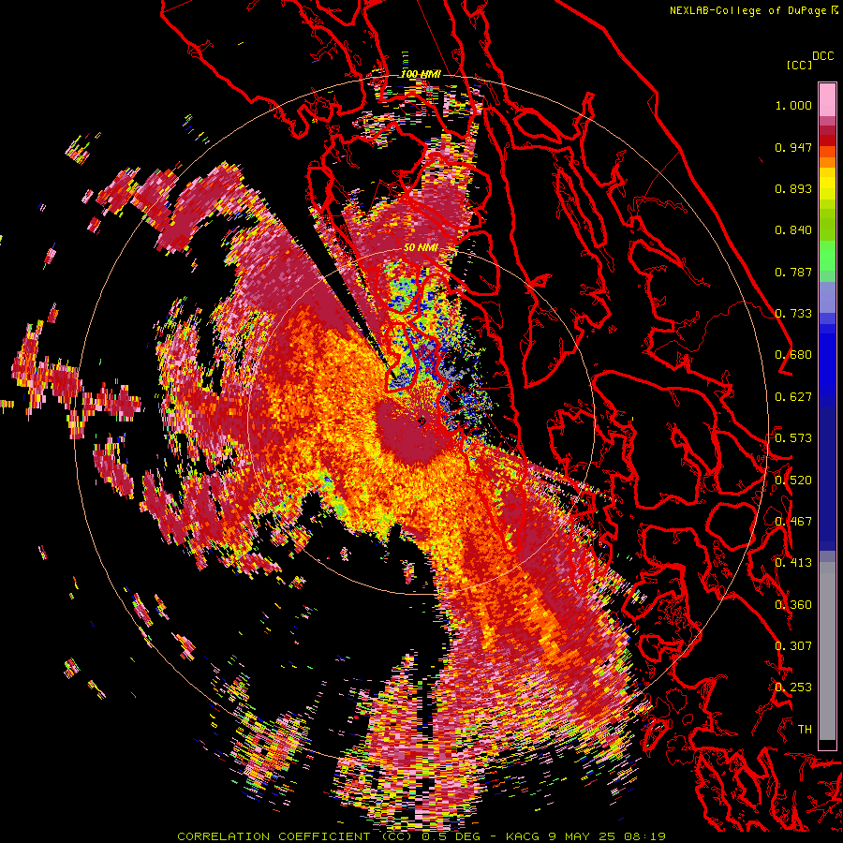Click the 0.947 scale value
This screenshot has width=843, height=843.
[x=793, y=147]
